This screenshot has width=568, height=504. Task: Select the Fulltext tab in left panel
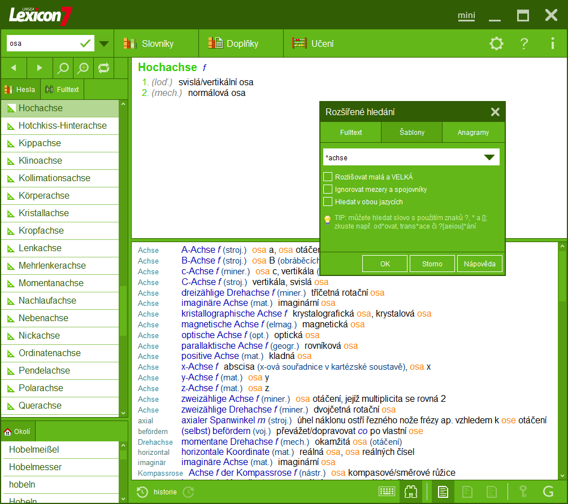click(62, 89)
